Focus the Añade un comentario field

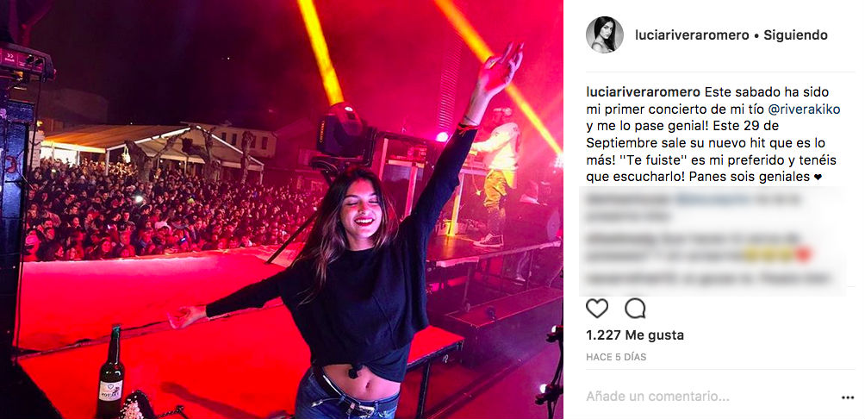coord(657,397)
